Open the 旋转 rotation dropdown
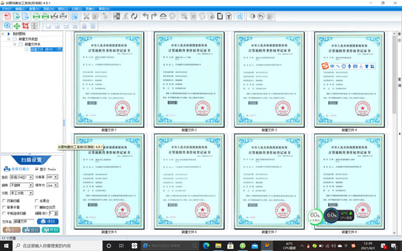402x251 pixels. point(21,185)
